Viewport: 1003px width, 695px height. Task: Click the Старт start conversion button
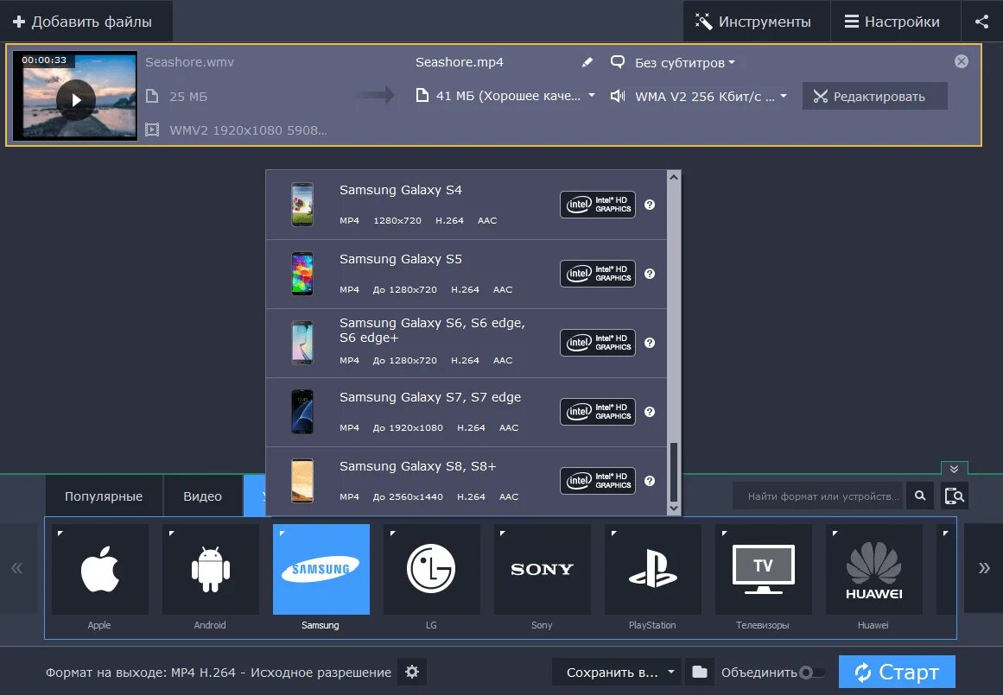pyautogui.click(x=897, y=672)
